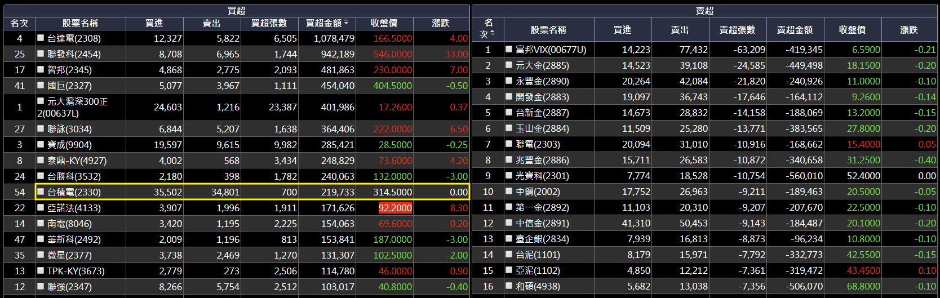Click 收盤價 header in 賣超 table
This screenshot has height=298, width=940.
853,30
